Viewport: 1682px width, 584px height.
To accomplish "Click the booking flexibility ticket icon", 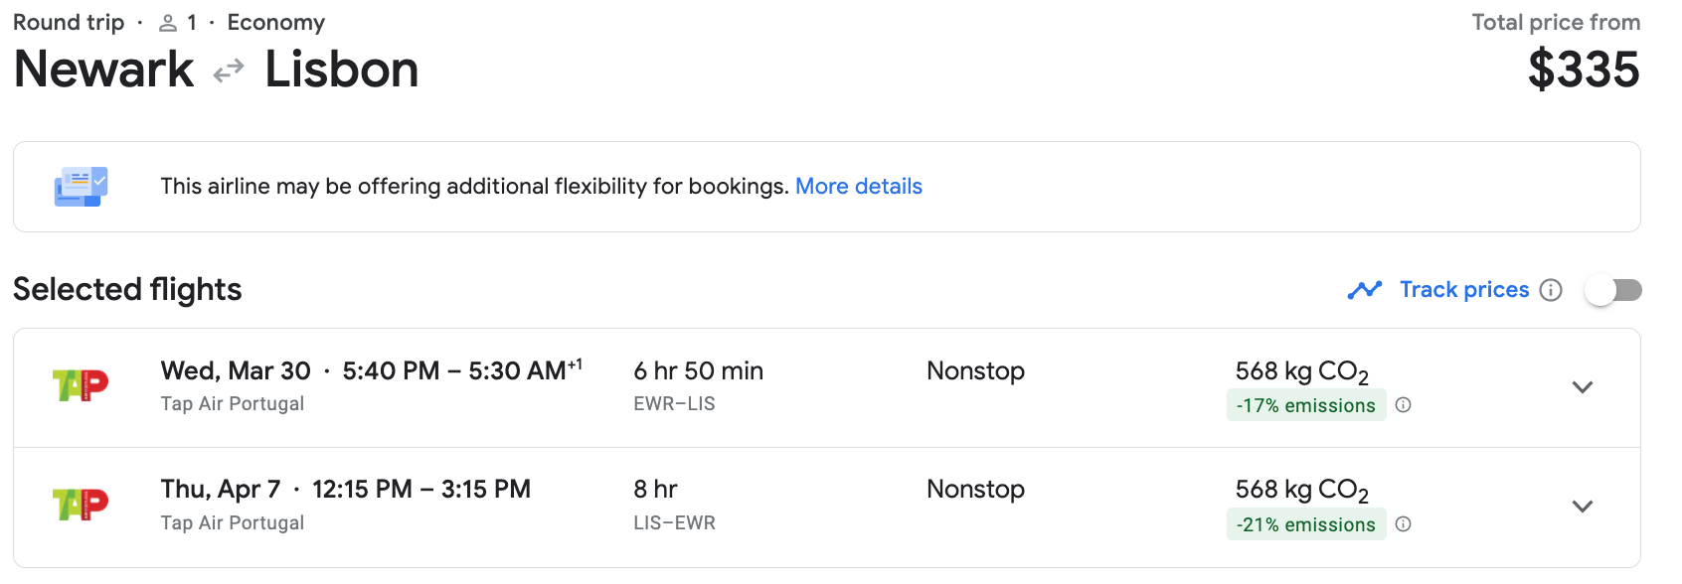I will [81, 187].
